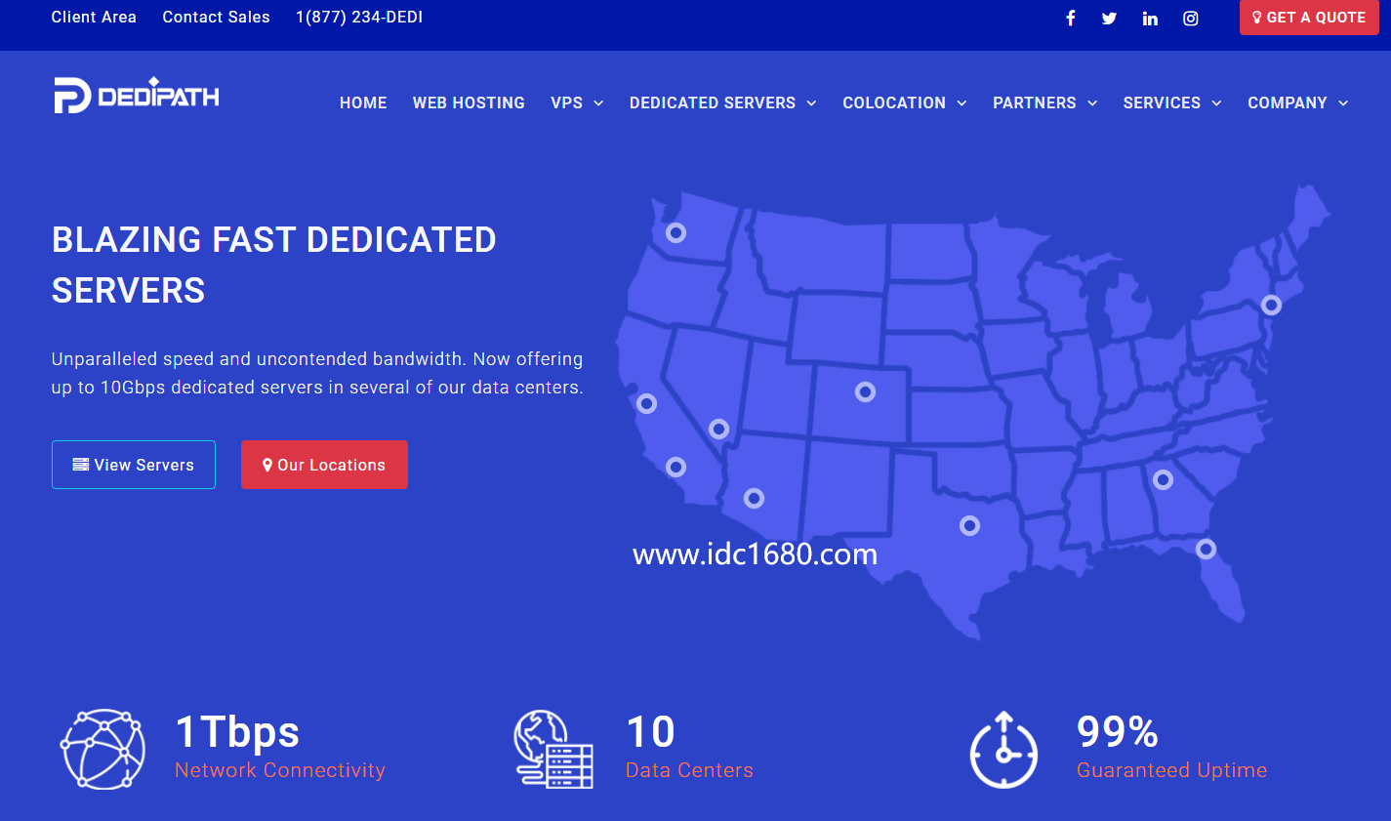Click the Blazing Fast Dedicated Servers heading
The height and width of the screenshot is (821, 1391).
[274, 265]
